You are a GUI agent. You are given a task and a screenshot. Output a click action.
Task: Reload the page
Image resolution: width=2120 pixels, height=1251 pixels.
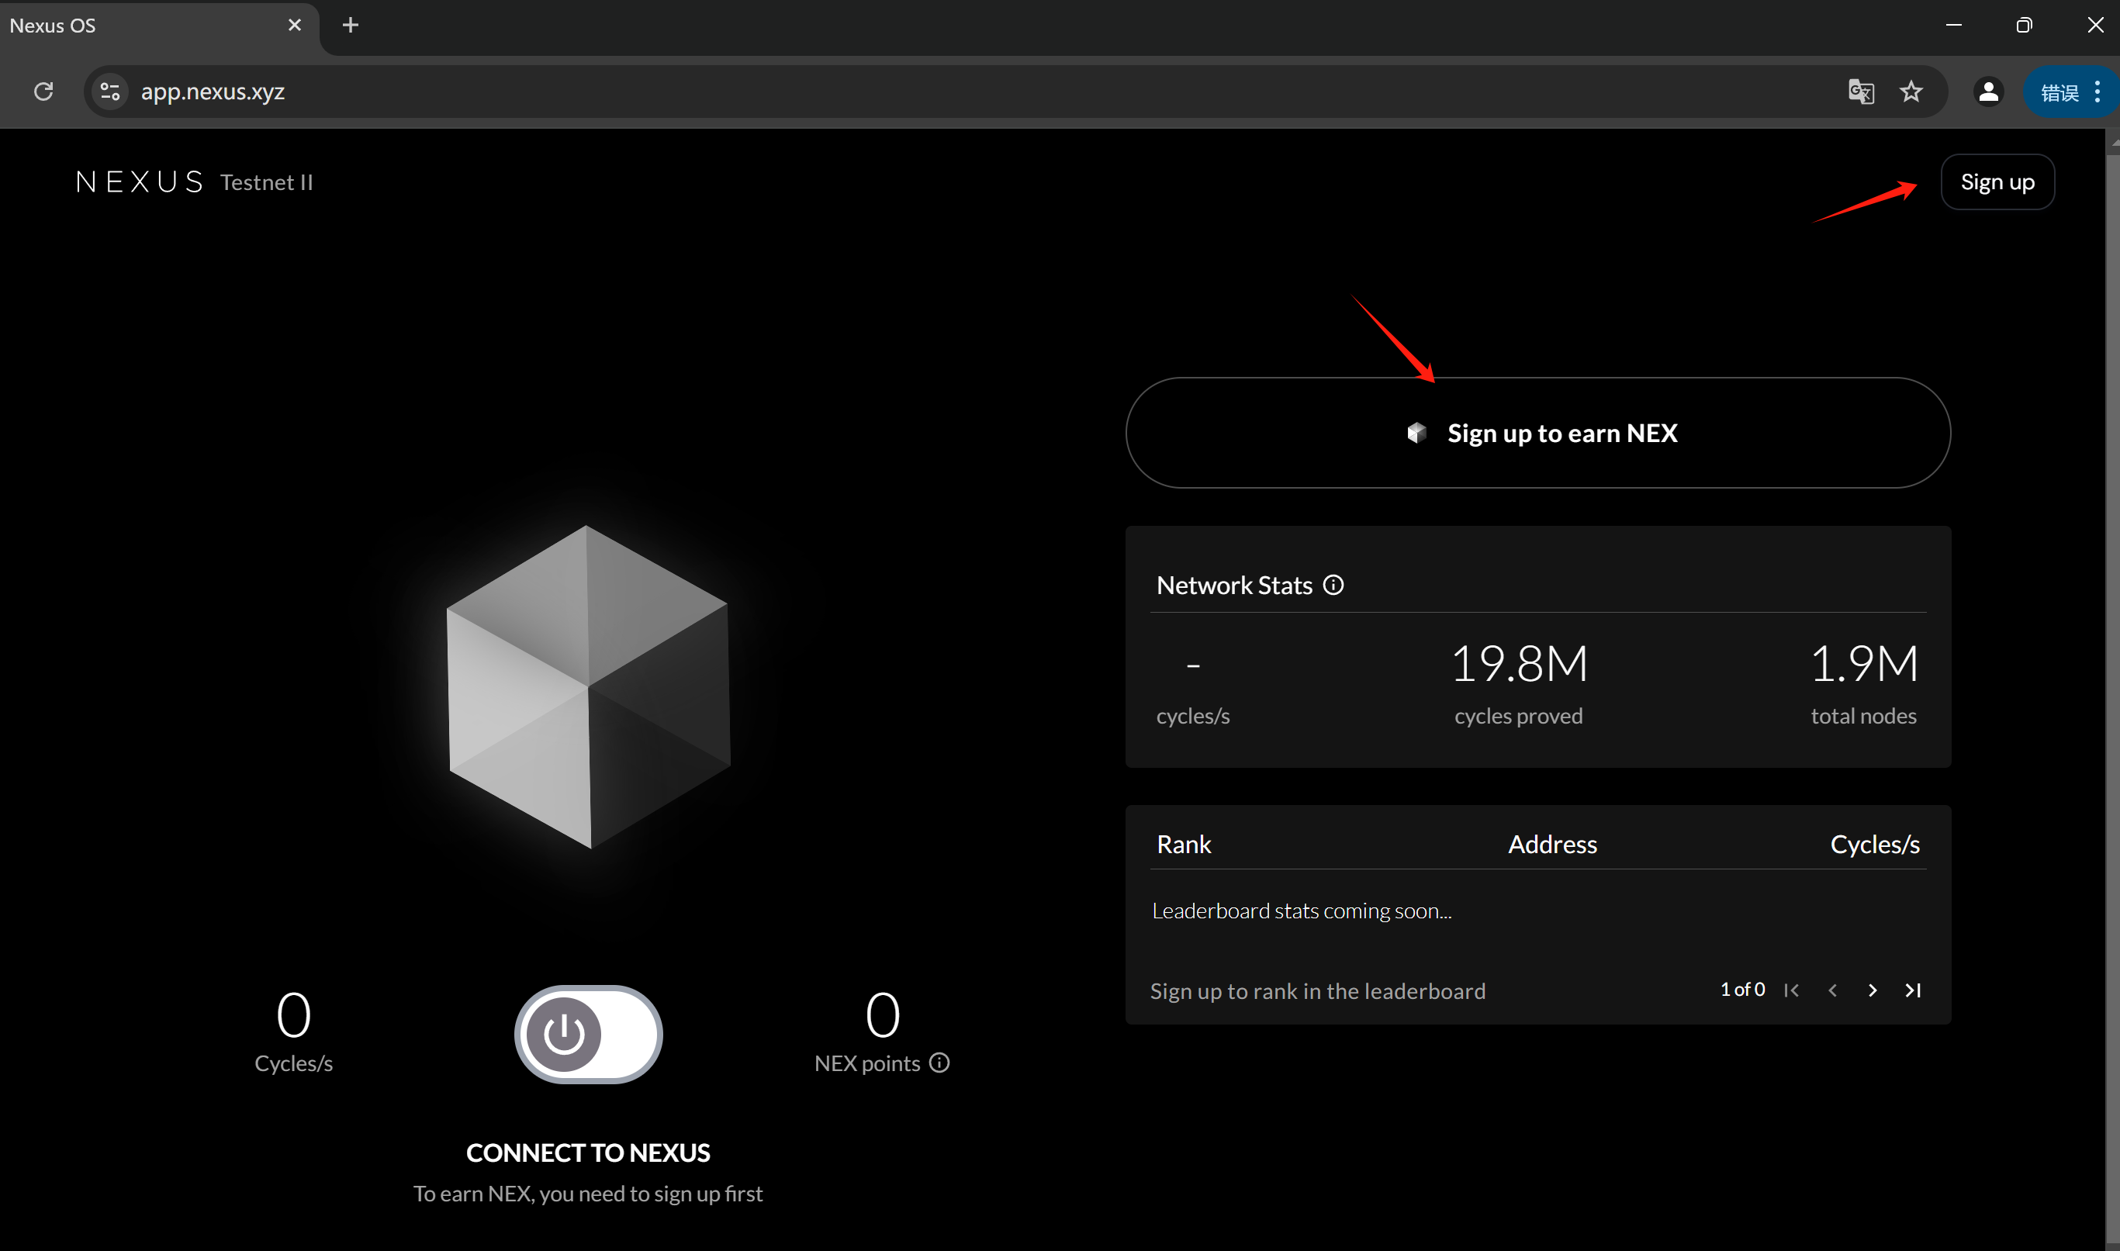coord(44,91)
